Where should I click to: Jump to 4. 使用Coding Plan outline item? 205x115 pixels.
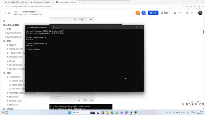click(x=15, y=57)
